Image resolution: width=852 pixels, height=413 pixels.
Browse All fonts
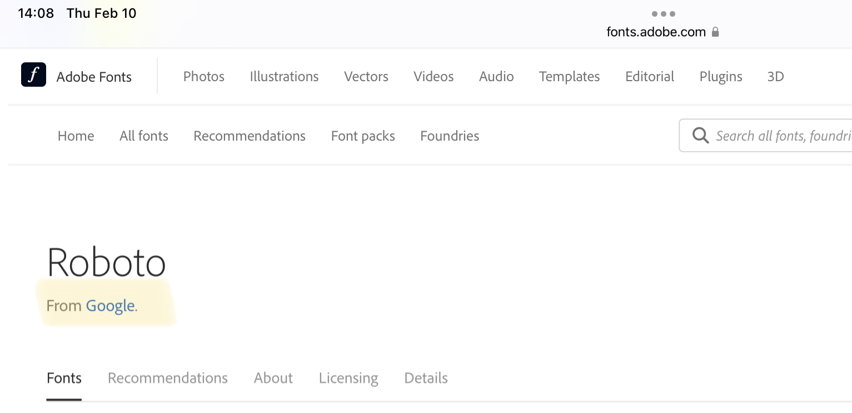coord(143,136)
